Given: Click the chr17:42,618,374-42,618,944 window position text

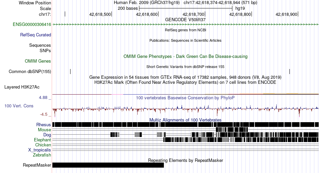Looking at the screenshot, I should [220, 3].
